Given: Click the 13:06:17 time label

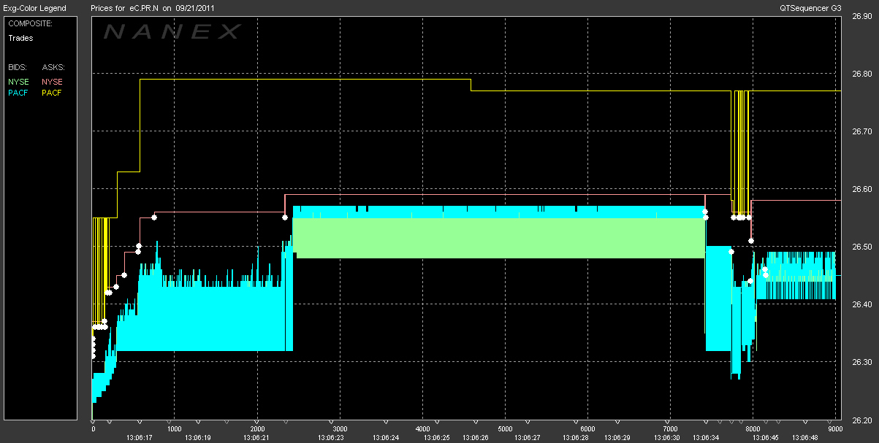Looking at the screenshot, I should pyautogui.click(x=140, y=437).
